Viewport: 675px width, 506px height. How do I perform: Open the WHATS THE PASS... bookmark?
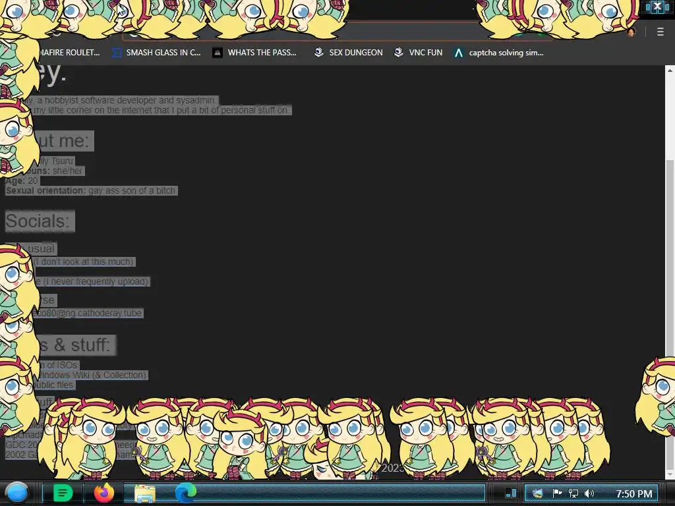coord(254,53)
